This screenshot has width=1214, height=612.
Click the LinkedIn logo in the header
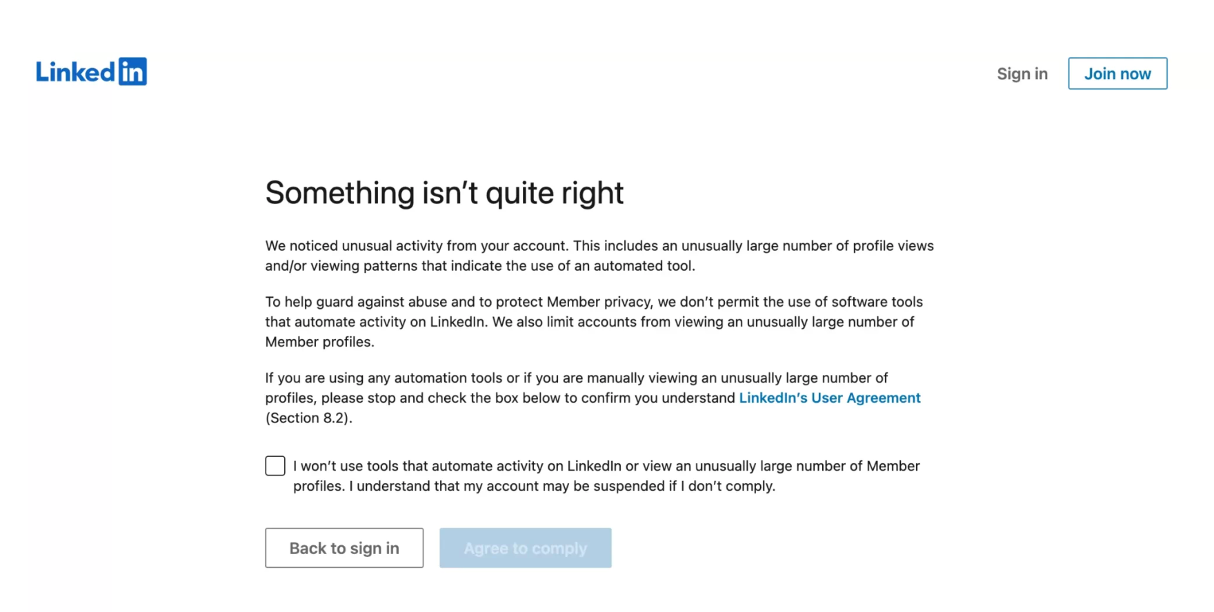91,72
